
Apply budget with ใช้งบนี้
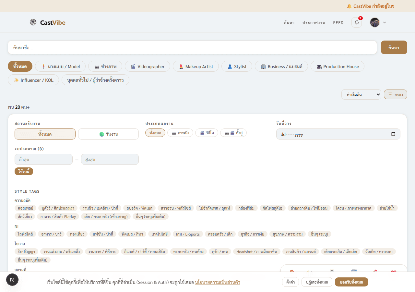point(24,171)
